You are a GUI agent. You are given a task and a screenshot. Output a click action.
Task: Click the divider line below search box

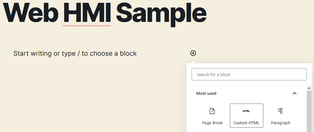click(246, 85)
